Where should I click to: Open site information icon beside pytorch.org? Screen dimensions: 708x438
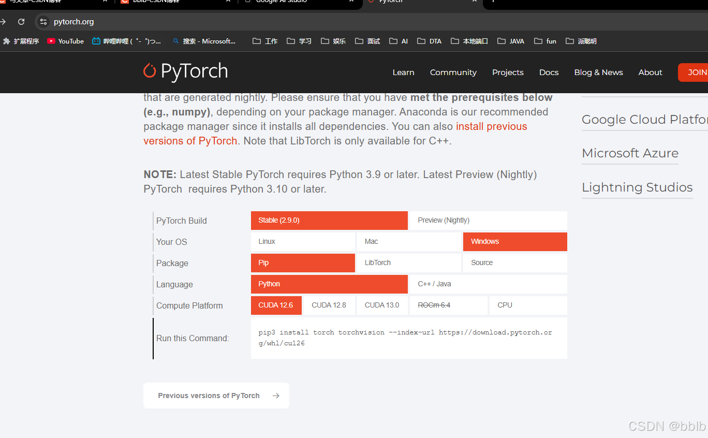point(43,22)
